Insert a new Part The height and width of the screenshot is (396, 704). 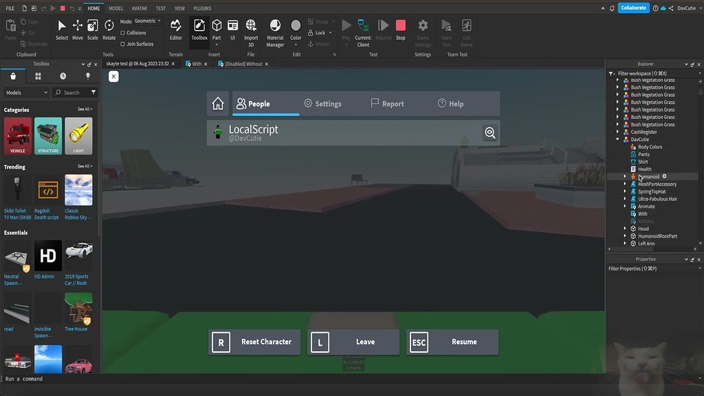tap(217, 28)
